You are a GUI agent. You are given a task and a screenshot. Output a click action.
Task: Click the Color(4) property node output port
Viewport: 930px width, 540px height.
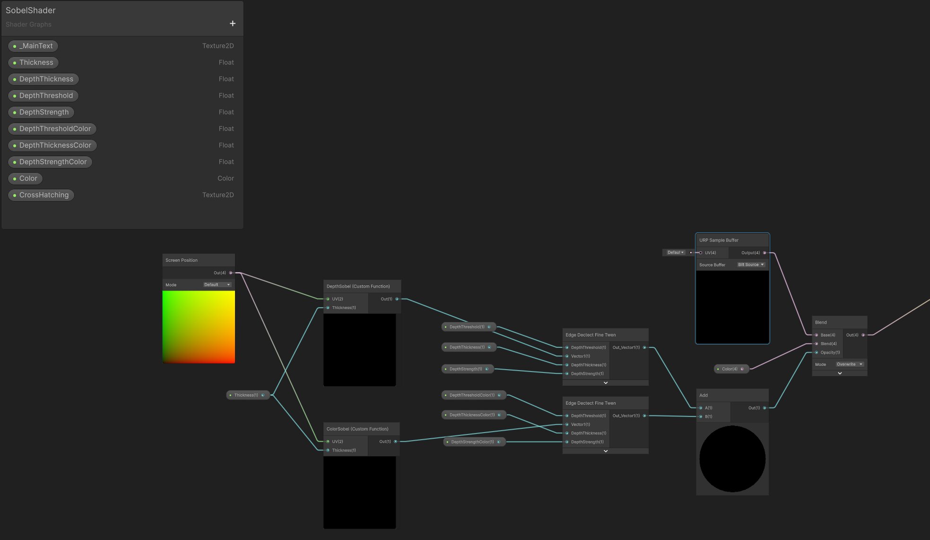click(x=742, y=369)
